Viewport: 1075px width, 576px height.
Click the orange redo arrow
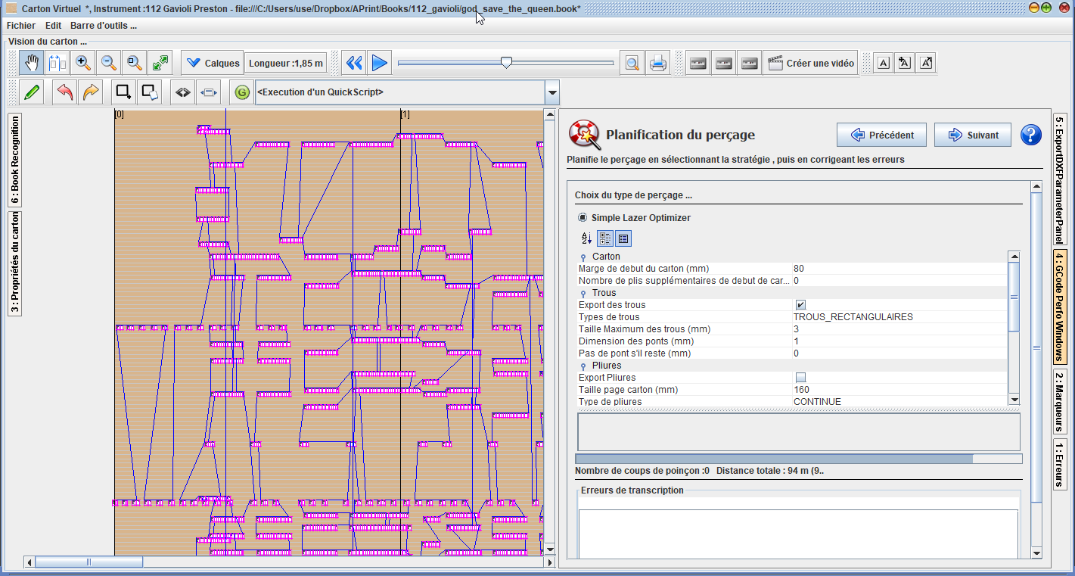pyautogui.click(x=91, y=92)
